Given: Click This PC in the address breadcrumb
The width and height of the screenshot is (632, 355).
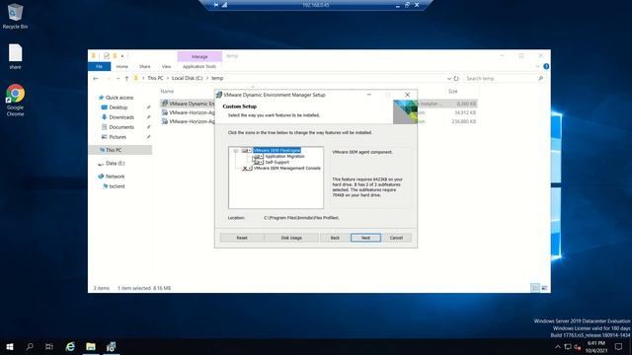Looking at the screenshot, I should tap(155, 78).
